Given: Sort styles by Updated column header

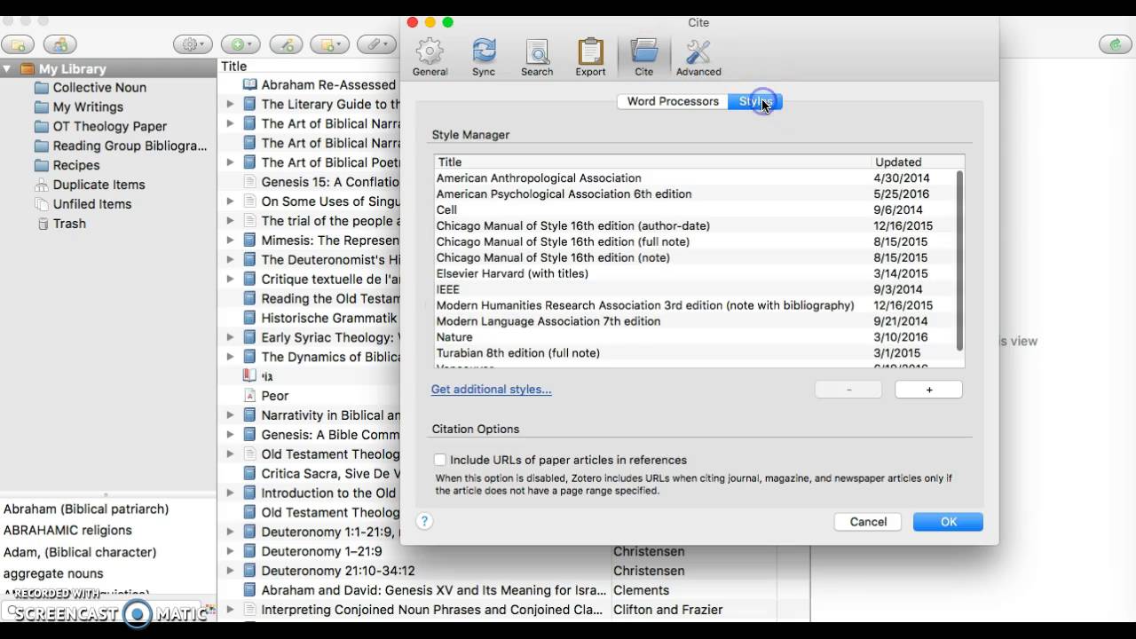Looking at the screenshot, I should (914, 162).
